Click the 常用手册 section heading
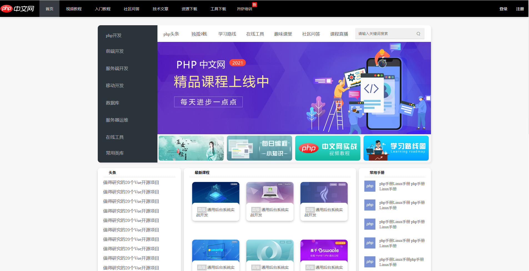529x271 pixels. click(x=377, y=173)
